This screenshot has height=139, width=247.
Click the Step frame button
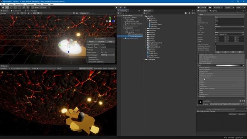pos(125,7)
